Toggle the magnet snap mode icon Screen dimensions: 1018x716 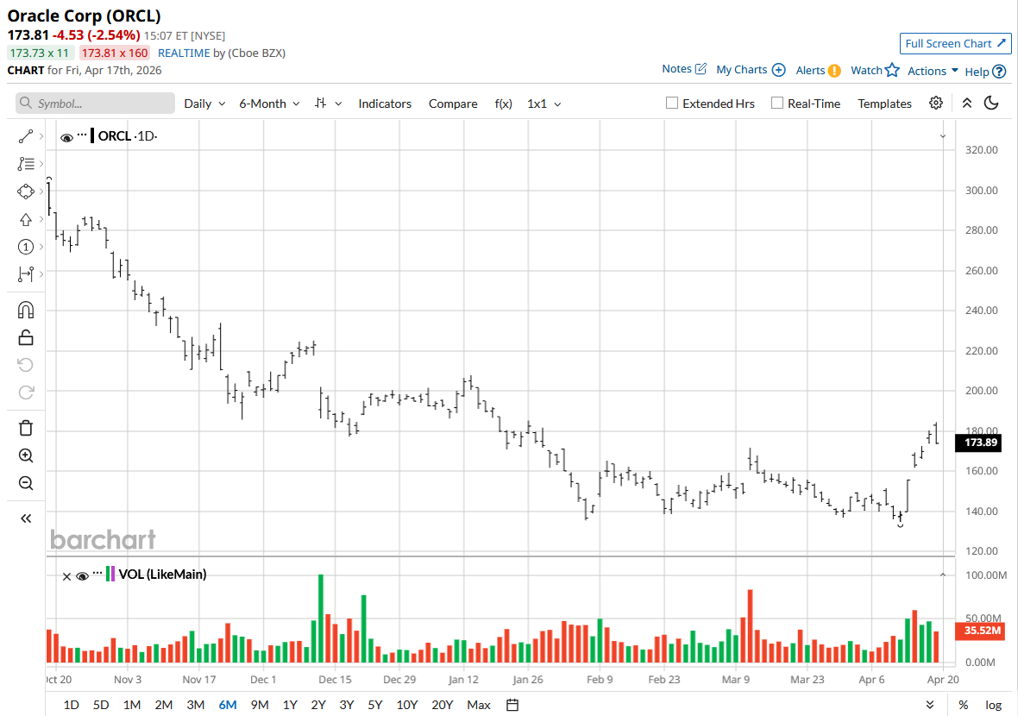pyautogui.click(x=25, y=310)
